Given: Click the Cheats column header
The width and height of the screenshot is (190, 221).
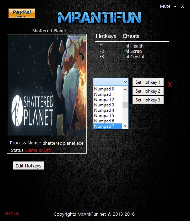Looking at the screenshot, I should 131,36.
